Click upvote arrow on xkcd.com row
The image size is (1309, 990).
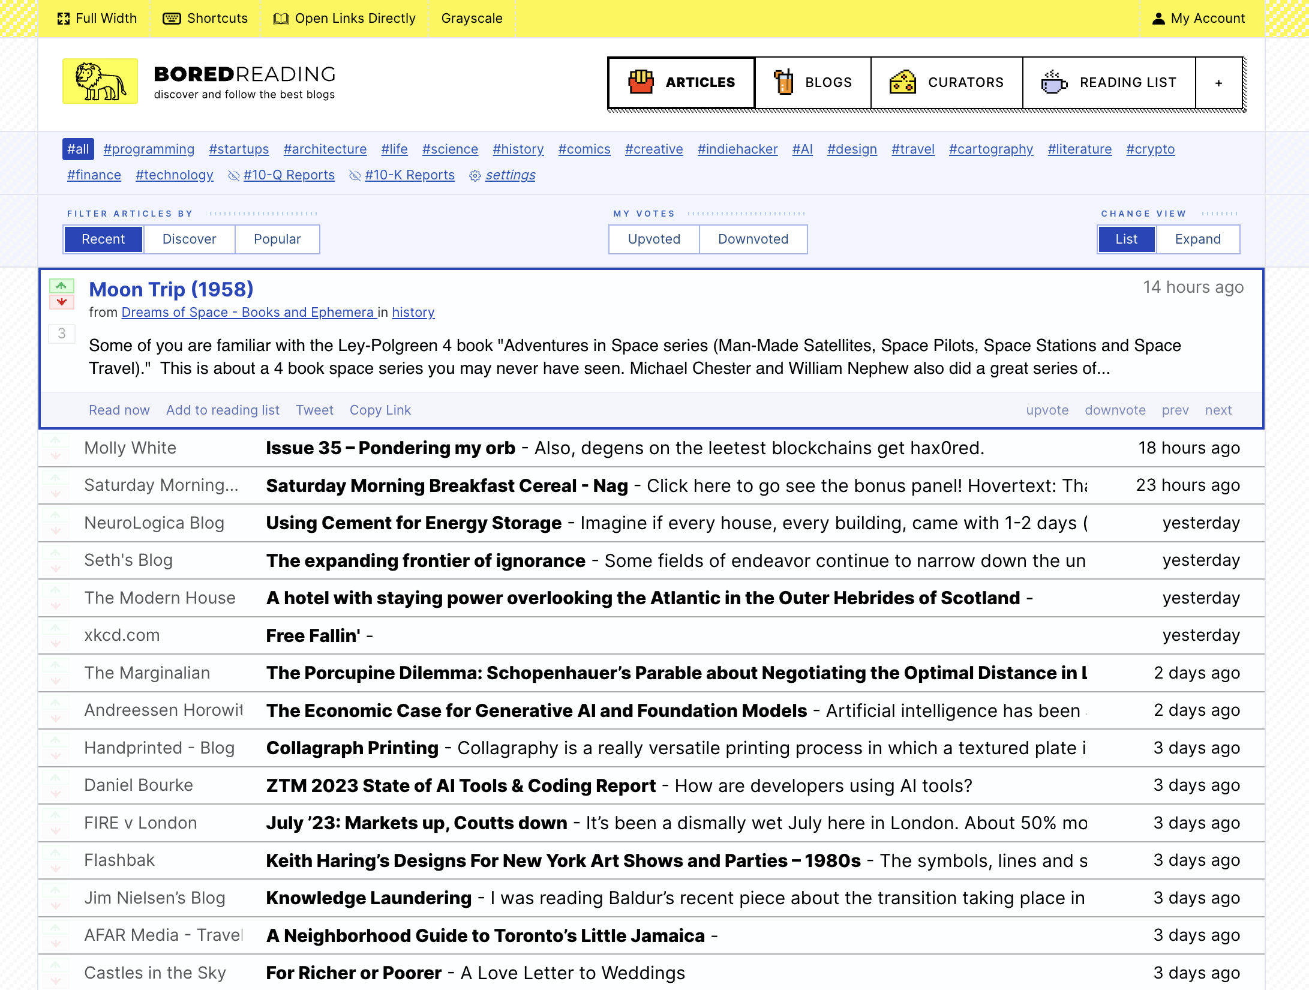(55, 628)
